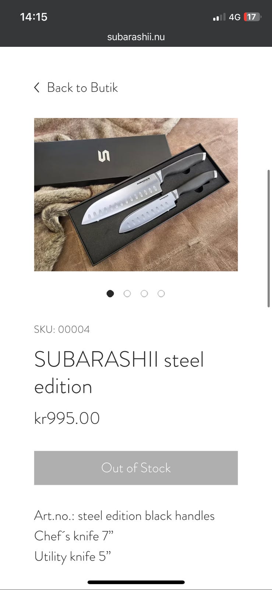Tap the cellular signal strength icon

point(219,17)
